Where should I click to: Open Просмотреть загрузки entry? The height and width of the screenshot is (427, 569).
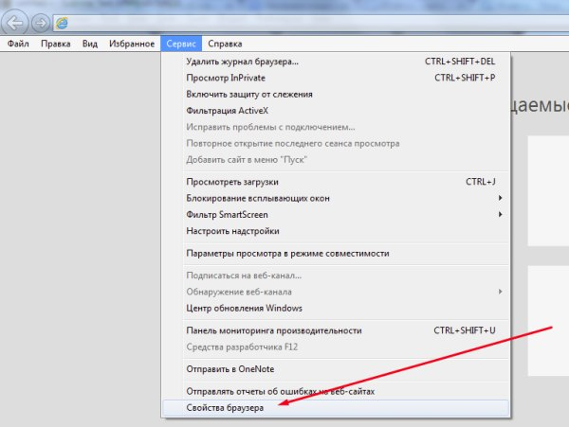coord(232,182)
